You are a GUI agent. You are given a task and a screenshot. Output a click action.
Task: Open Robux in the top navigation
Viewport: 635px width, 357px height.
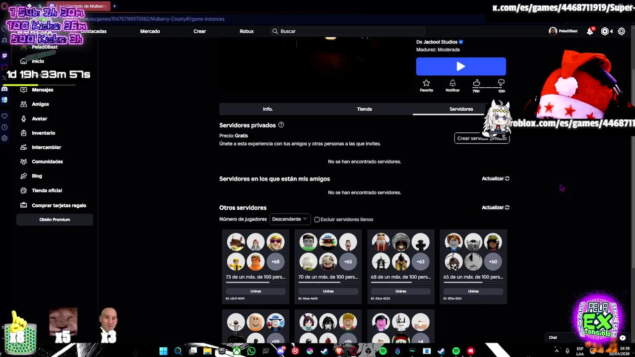coord(247,31)
